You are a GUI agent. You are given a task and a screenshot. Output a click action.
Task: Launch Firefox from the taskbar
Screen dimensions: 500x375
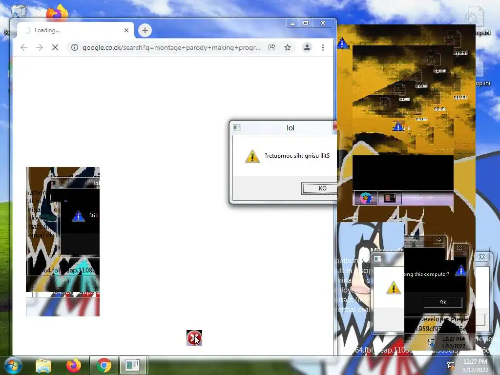[74, 365]
